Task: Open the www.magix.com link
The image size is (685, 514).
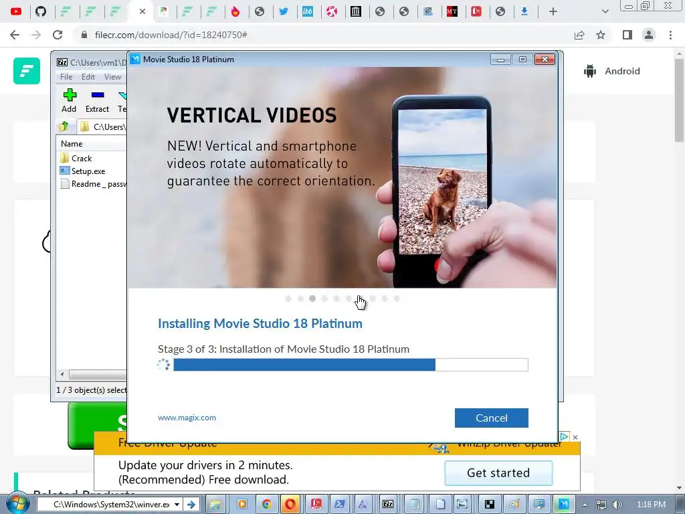Action: tap(187, 418)
